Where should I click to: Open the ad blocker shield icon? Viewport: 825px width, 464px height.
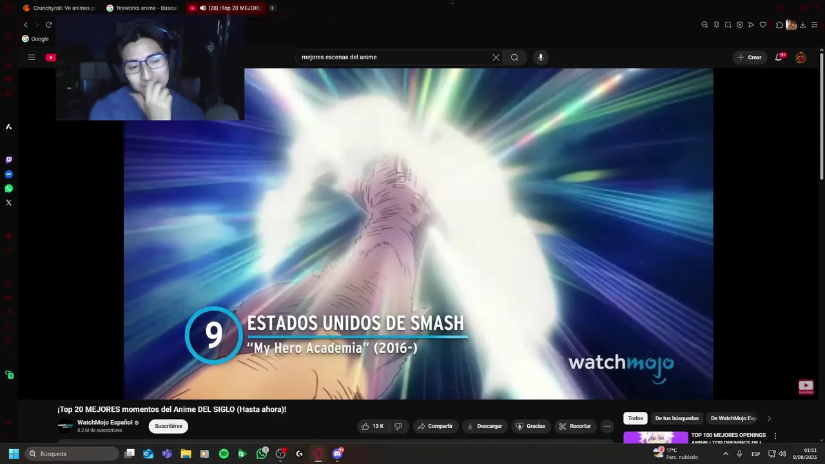pos(739,24)
